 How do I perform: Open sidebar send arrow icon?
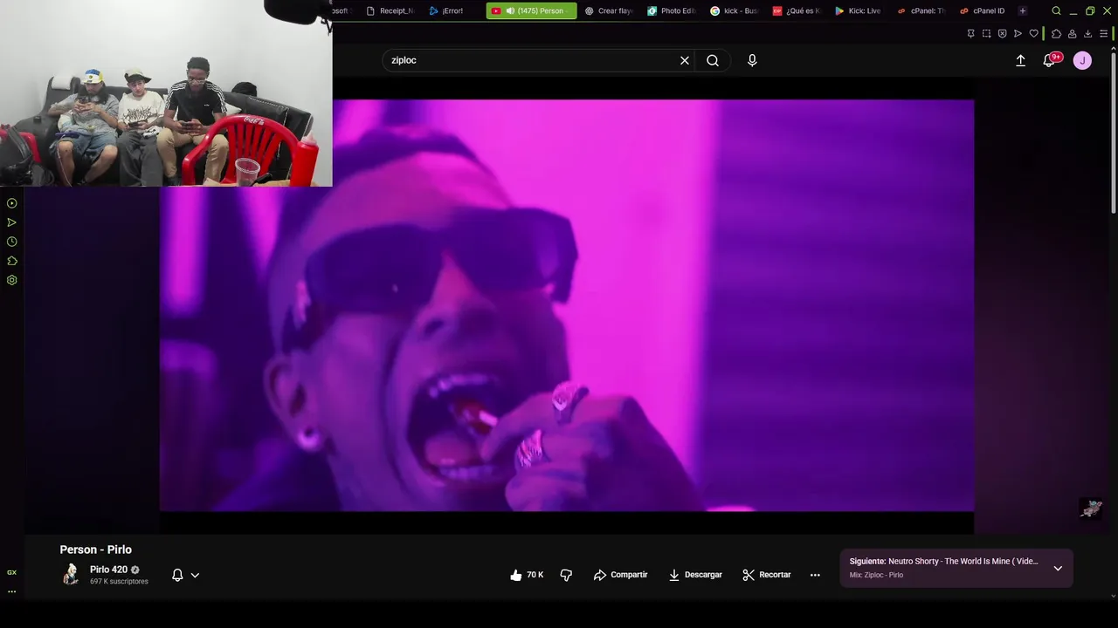point(12,222)
